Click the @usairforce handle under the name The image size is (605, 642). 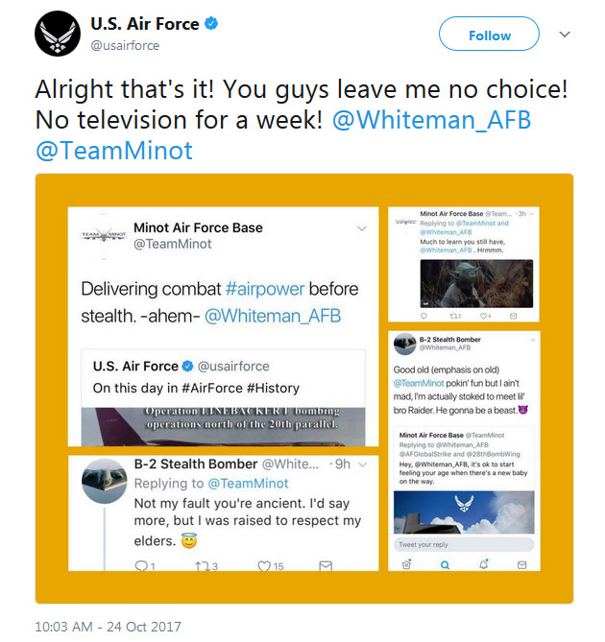tap(125, 45)
